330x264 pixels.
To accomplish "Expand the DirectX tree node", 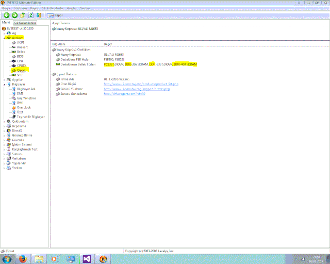I will pyautogui.click(x=4, y=131).
